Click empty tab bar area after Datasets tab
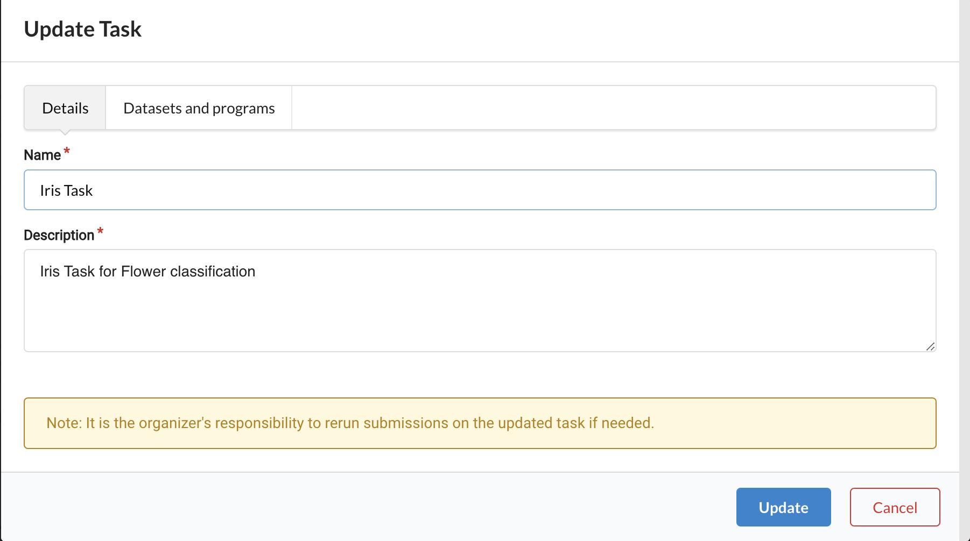 point(614,108)
